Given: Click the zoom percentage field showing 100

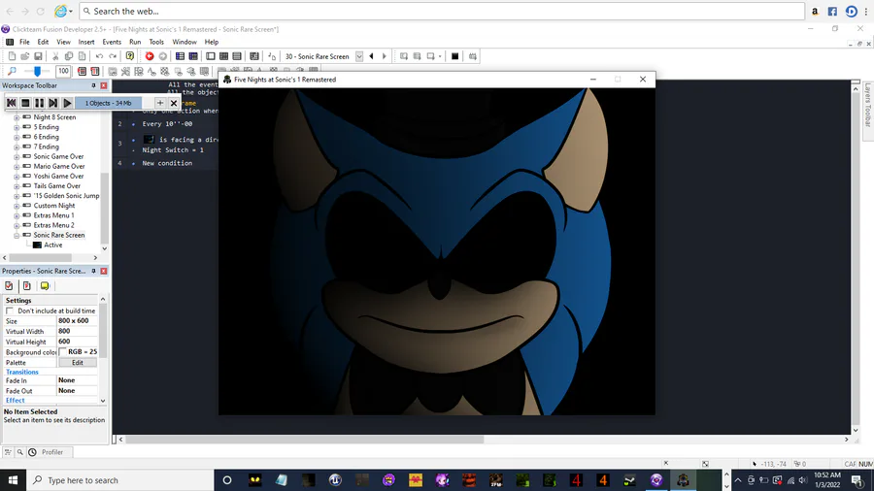Looking at the screenshot, I should (x=63, y=71).
